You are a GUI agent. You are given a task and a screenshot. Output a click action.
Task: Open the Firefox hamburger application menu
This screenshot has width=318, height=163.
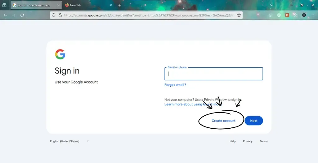[312, 15]
